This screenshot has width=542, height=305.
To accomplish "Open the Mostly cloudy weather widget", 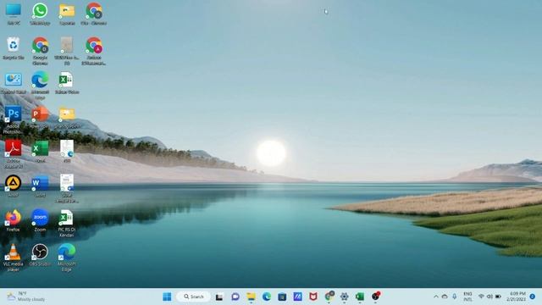I will 26,297.
